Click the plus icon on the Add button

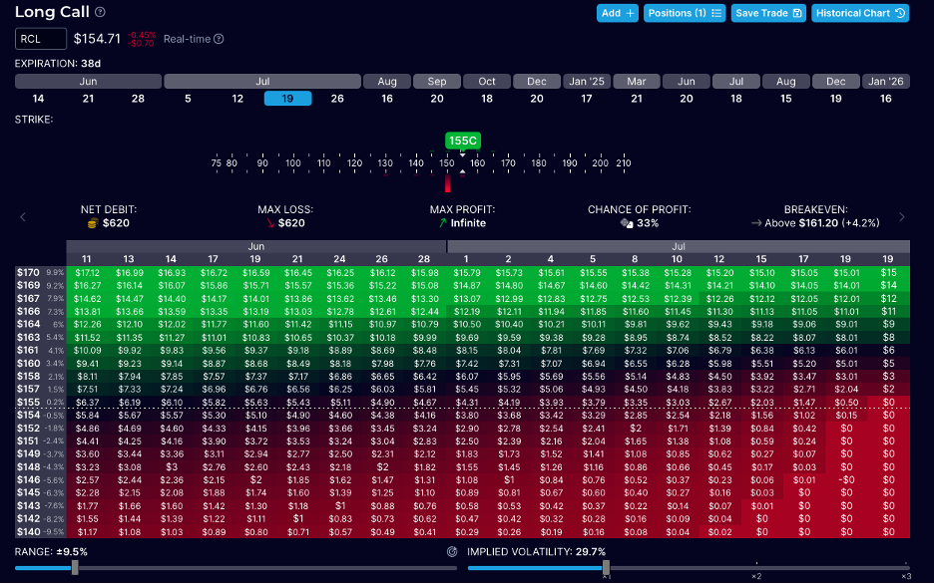[x=630, y=13]
